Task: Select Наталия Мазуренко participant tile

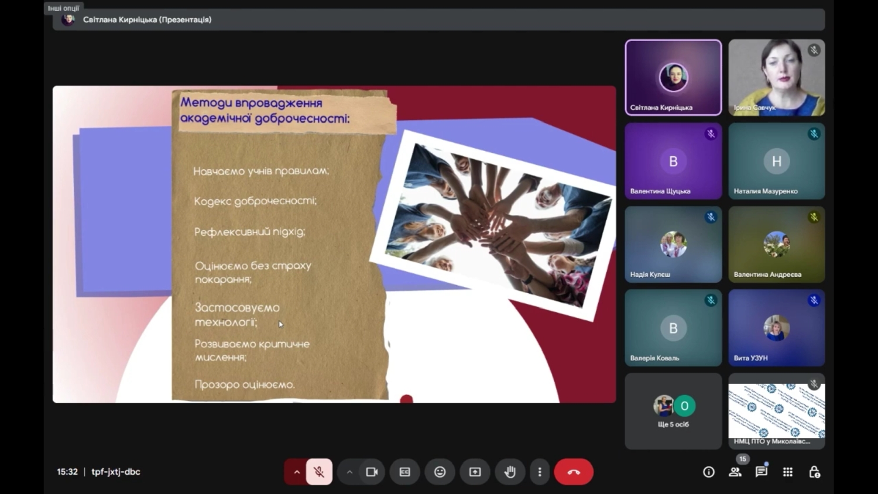Action: [x=777, y=161]
